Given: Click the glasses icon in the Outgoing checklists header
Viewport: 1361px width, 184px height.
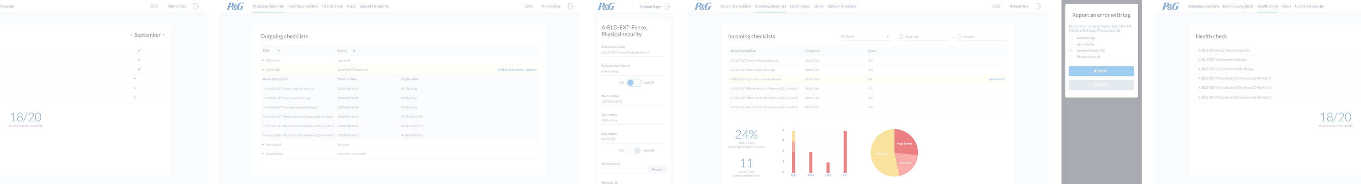Looking at the screenshot, I should point(528,6).
